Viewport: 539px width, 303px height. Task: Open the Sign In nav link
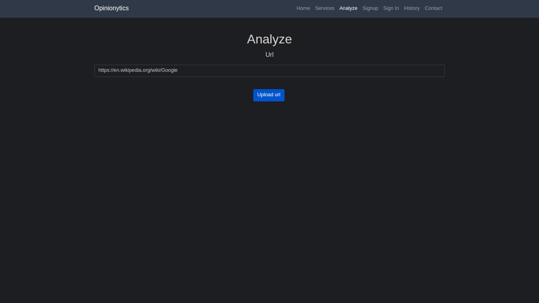coord(391,8)
